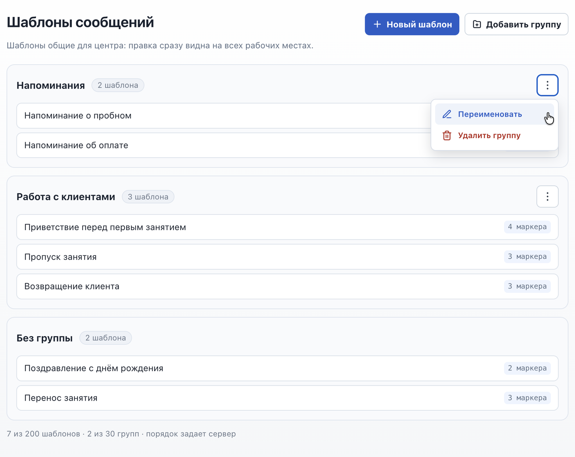Image resolution: width=575 pixels, height=457 pixels.
Task: Click the footer text 7 из 200 шаблонов
Action: point(43,434)
